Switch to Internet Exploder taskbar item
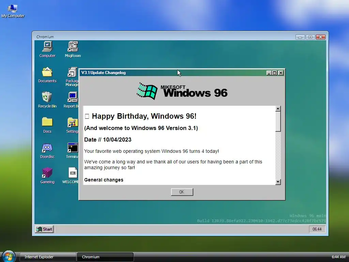Viewport: 349px width, 262px height. point(48,257)
